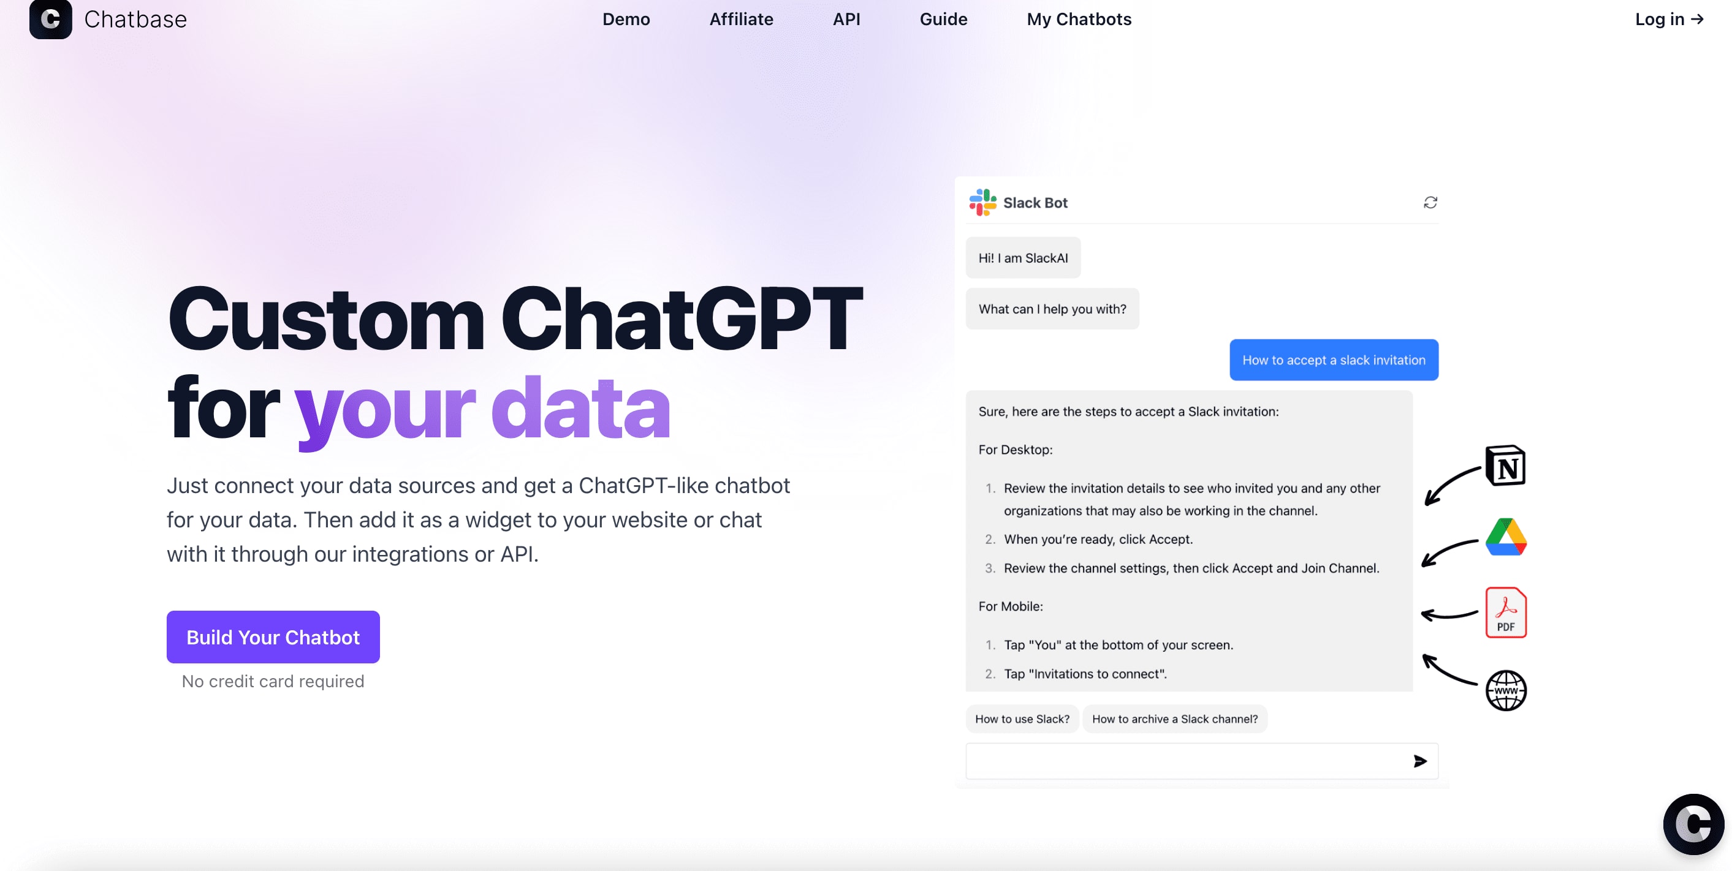1732x871 pixels.
Task: Click How to archive a Slack channel chip
Action: click(x=1176, y=719)
